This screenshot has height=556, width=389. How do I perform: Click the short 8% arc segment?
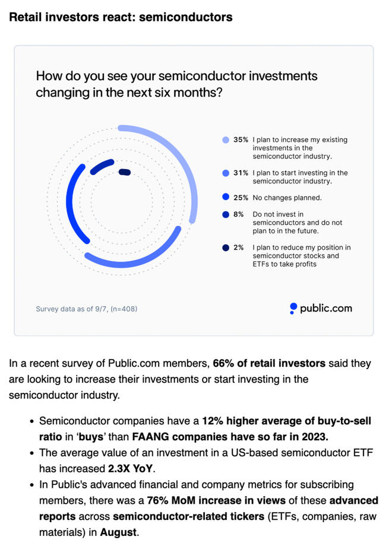coord(102,166)
